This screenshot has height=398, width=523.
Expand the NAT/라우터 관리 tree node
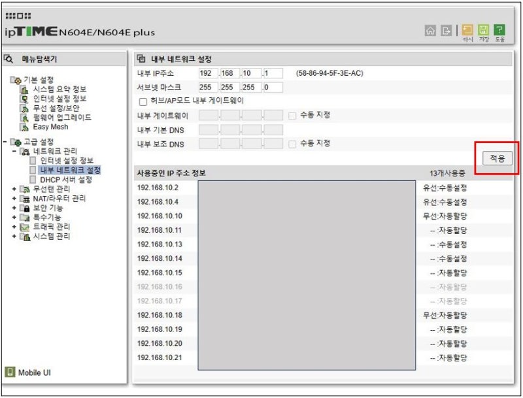pos(14,197)
